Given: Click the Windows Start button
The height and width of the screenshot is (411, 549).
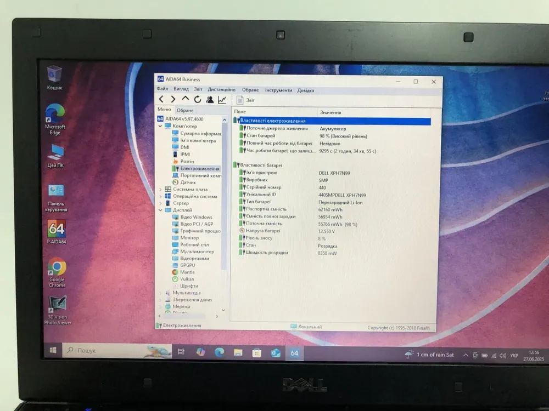Looking at the screenshot, I should coord(53,350).
